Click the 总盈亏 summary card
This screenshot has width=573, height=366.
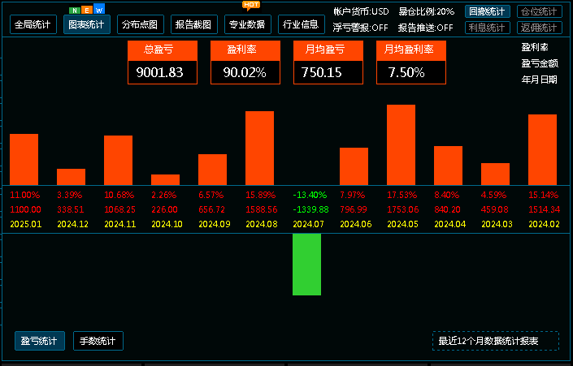[x=163, y=62]
